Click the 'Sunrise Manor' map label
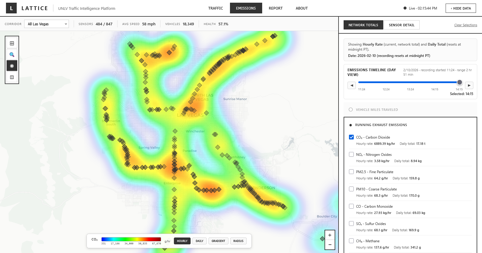Image resolution: width=482 pixels, height=253 pixels. click(x=235, y=99)
